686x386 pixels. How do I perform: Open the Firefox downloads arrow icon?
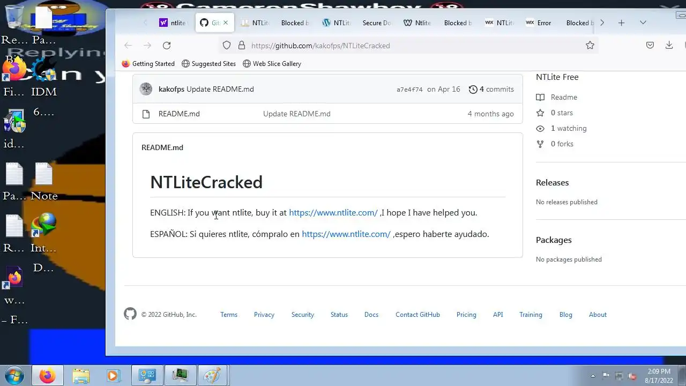click(x=669, y=46)
